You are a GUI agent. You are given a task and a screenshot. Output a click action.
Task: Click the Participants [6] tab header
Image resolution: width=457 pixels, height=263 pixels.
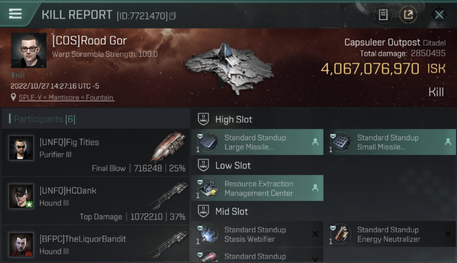pyautogui.click(x=44, y=119)
